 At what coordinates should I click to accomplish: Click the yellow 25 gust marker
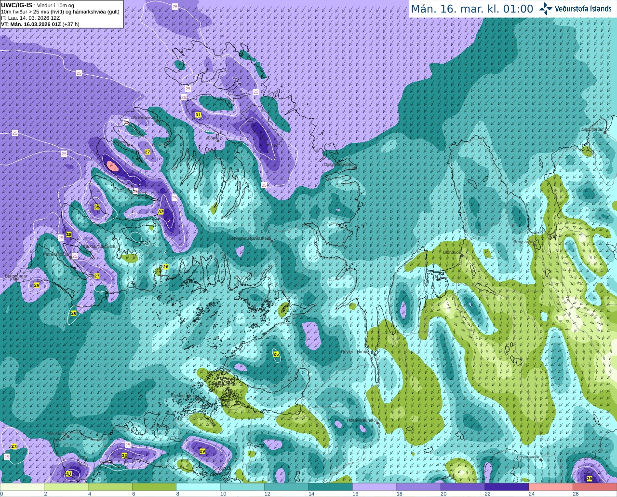pos(276,354)
